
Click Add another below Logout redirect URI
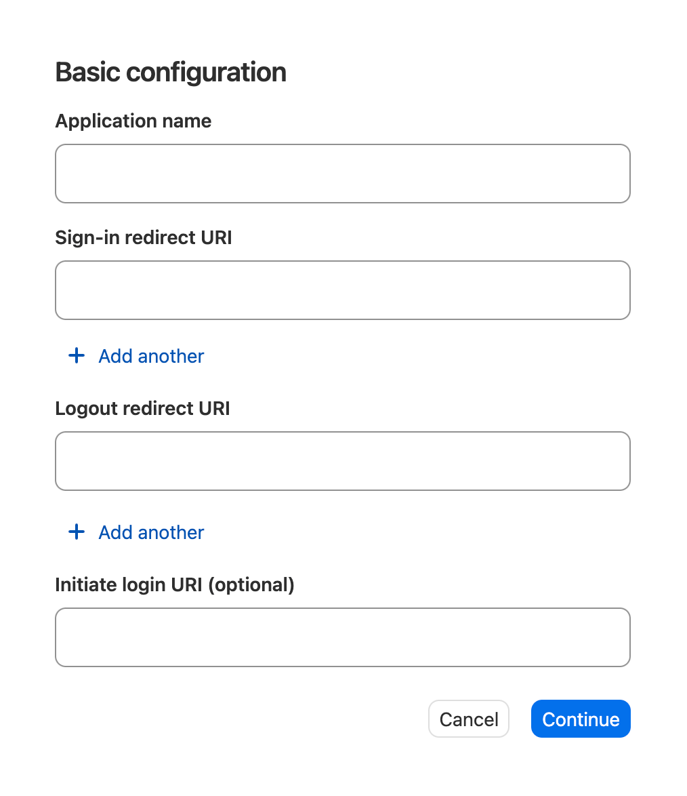click(150, 532)
